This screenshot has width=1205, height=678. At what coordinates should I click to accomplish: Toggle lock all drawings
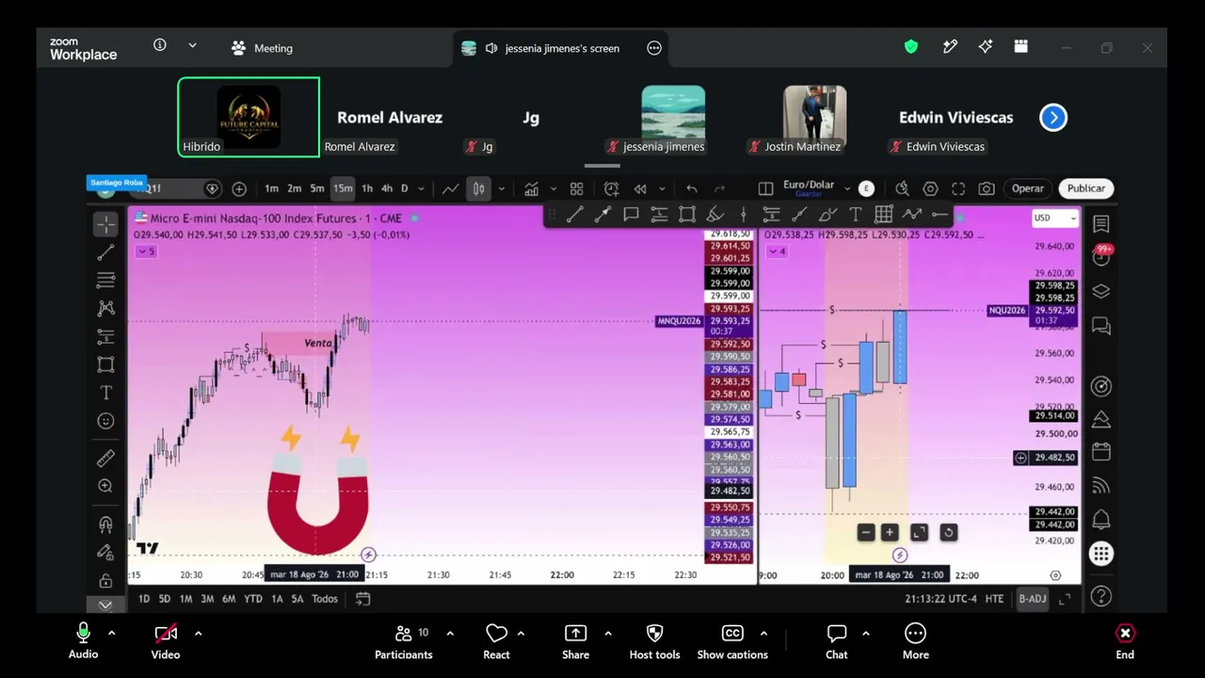point(105,580)
